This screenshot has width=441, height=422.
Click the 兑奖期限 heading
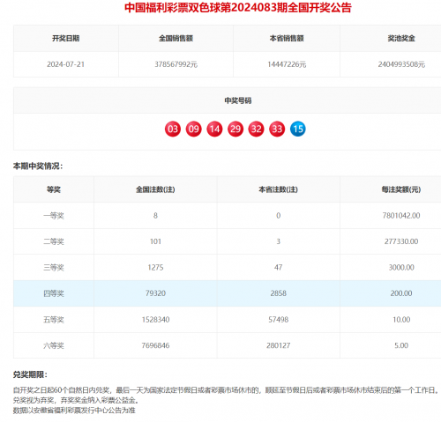point(30,374)
